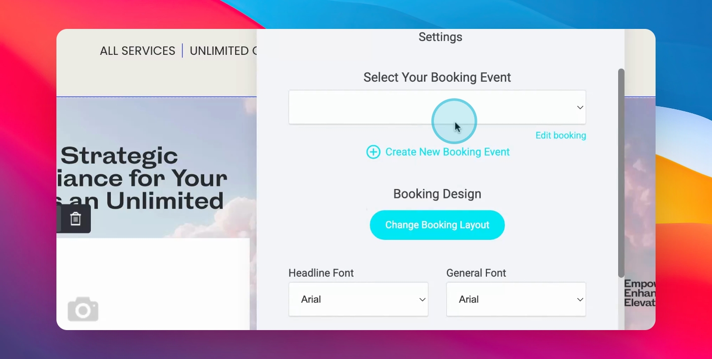The width and height of the screenshot is (712, 359).
Task: Select the white content block below the hero
Action: [x=153, y=284]
